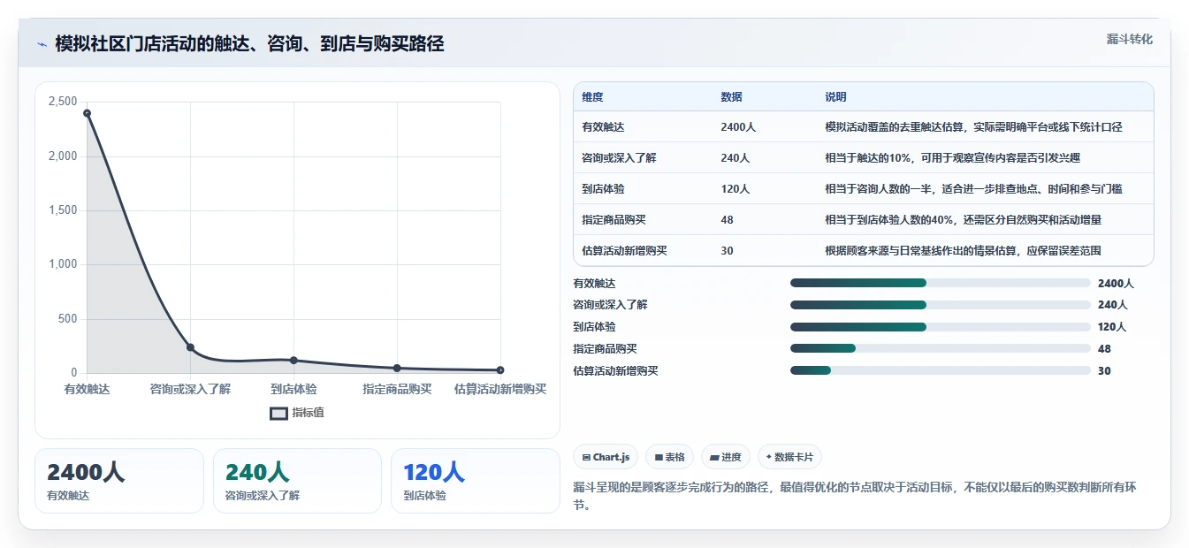Click table cell 咨询或深入了解
This screenshot has height=548, width=1189.
[x=619, y=157]
